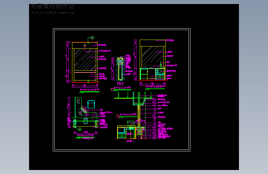Image resolution: width=268 pixels, height=174 pixels.
Task: Select the hatched glass panel in side elevation
Action: click(152, 57)
